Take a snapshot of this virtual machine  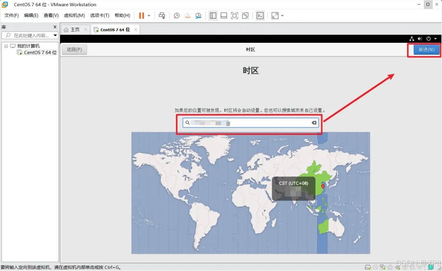coord(176,16)
